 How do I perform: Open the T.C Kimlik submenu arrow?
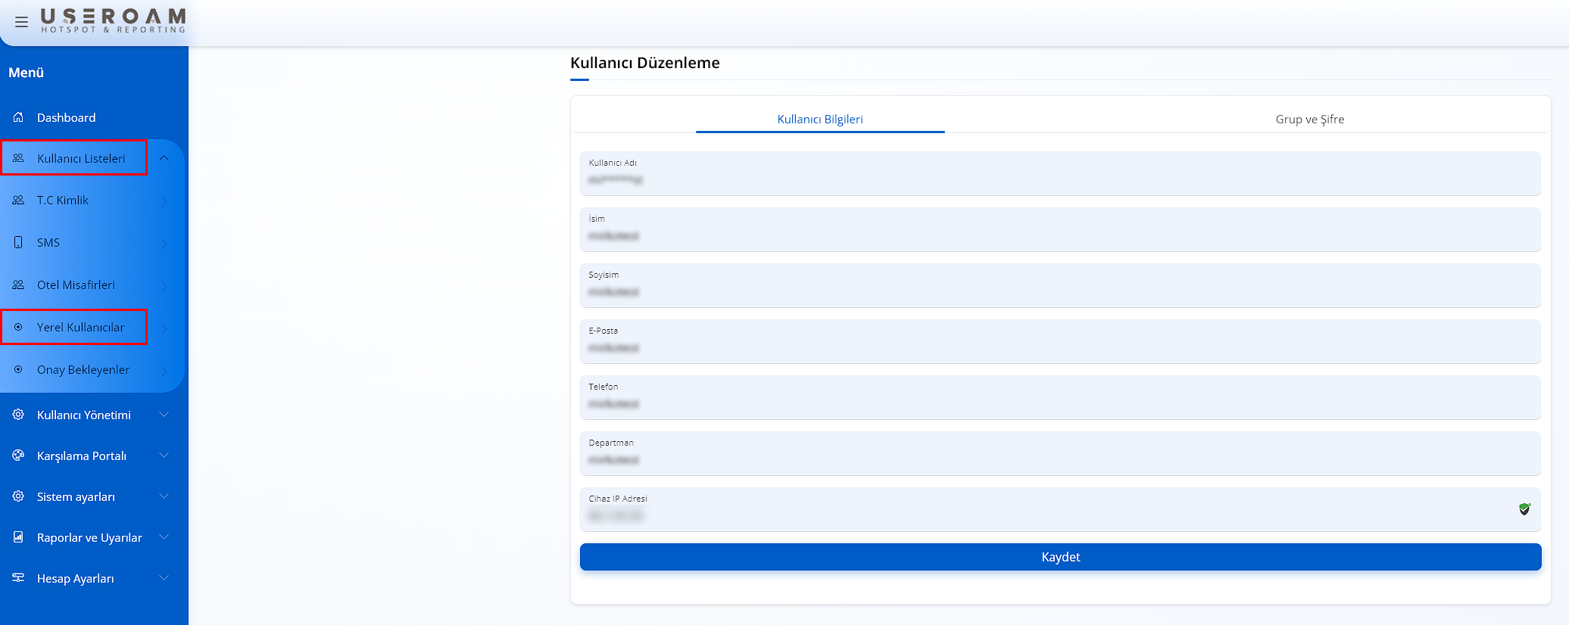pyautogui.click(x=164, y=201)
